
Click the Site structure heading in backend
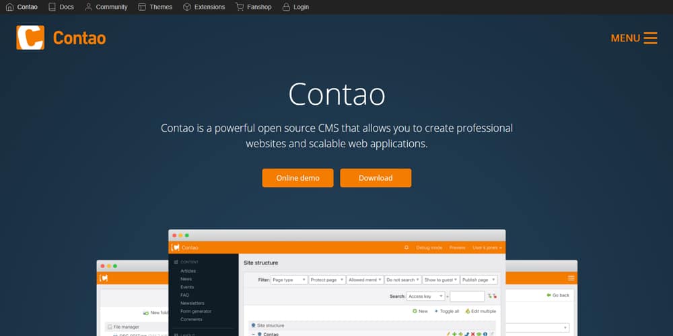tap(260, 263)
